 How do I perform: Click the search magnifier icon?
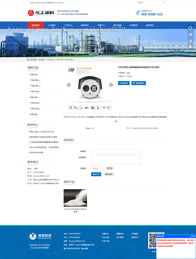(164, 2)
